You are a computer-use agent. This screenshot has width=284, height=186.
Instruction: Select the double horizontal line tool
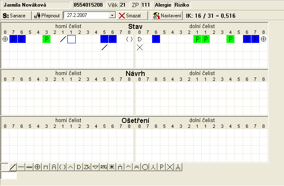pos(29,167)
